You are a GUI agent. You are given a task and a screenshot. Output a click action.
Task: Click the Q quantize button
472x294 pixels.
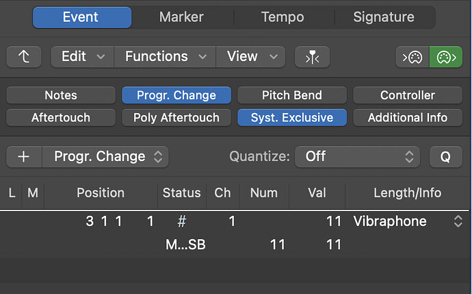(446, 156)
